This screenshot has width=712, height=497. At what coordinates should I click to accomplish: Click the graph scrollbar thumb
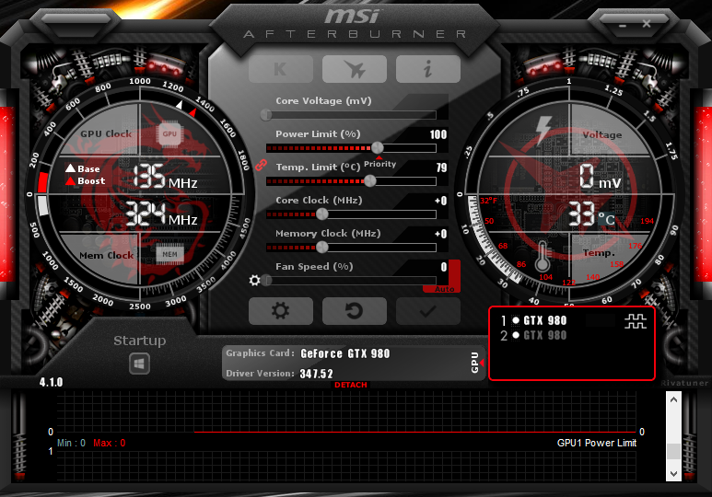[x=673, y=451]
